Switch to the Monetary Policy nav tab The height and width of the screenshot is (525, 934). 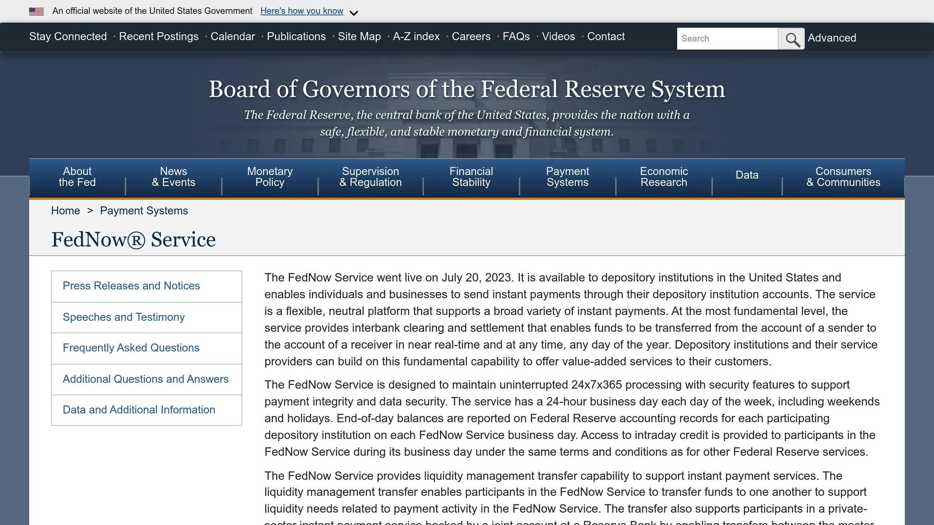coord(270,177)
